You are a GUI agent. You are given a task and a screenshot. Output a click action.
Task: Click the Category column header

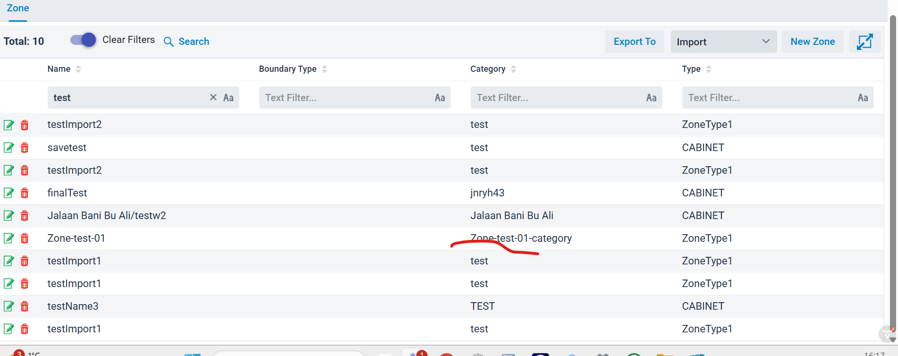pos(487,69)
